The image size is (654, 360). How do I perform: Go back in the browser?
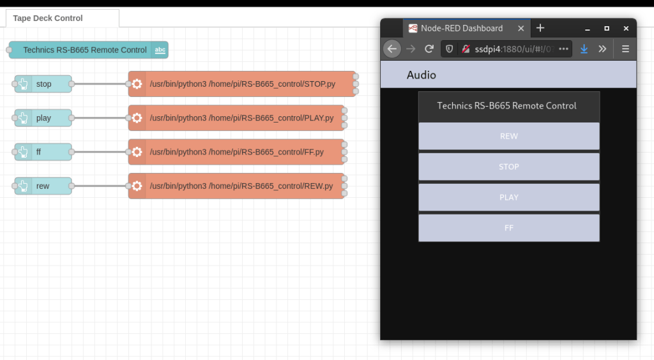point(392,49)
